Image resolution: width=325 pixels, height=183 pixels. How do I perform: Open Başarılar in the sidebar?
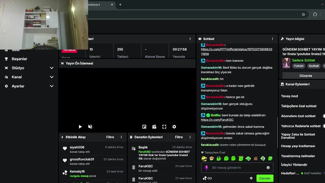(20, 59)
